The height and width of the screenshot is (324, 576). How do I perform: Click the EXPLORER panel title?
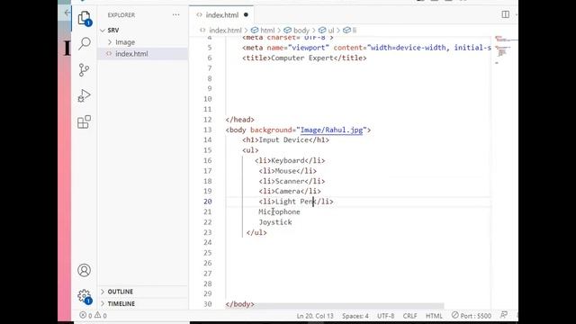(x=121, y=15)
